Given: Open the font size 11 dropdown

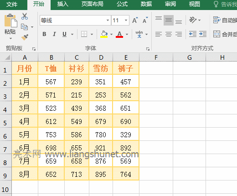Looking at the screenshot, I should [x=126, y=20].
